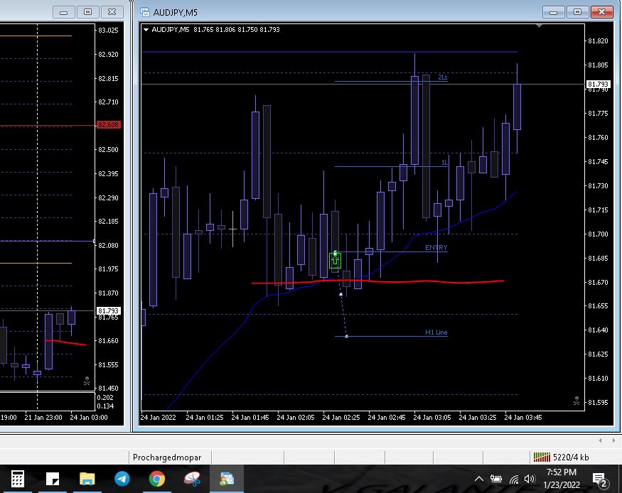Minimize the AUDJPY,M5 chart window
Viewport: 622px width, 493px height.
click(553, 12)
